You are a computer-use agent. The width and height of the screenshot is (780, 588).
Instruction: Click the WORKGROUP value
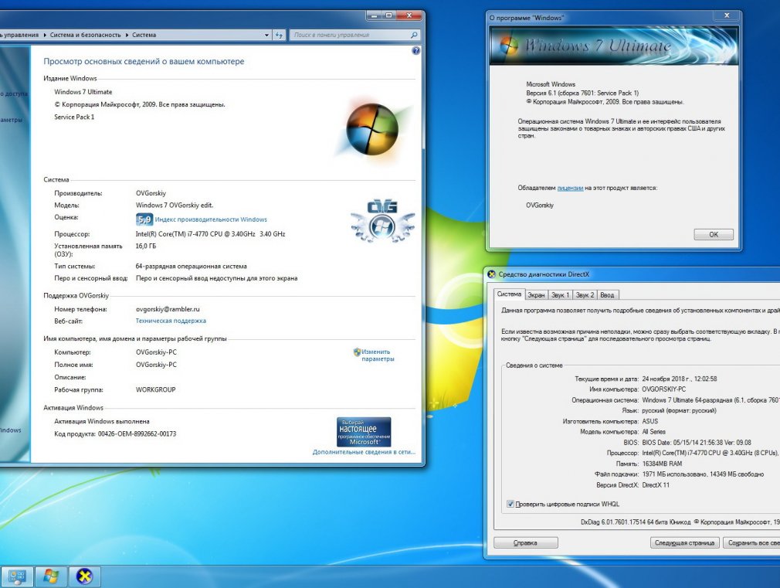[156, 390]
